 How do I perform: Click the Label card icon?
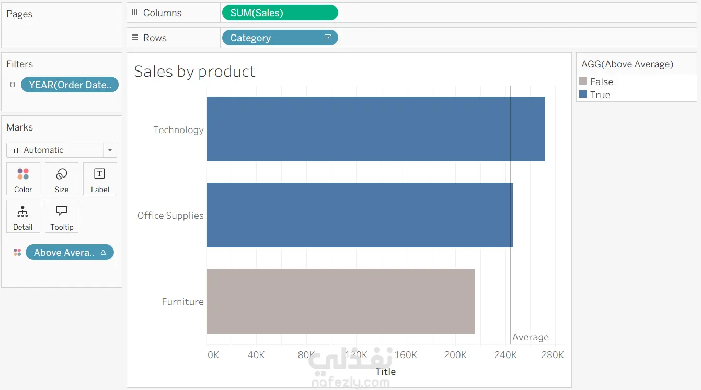99,174
